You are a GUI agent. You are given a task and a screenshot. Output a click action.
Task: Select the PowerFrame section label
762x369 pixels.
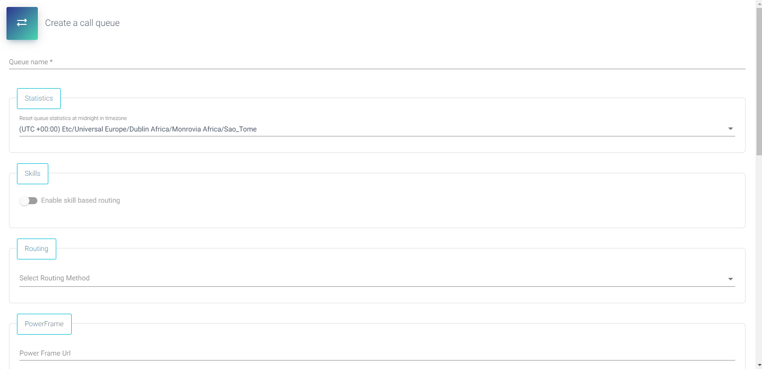click(44, 324)
